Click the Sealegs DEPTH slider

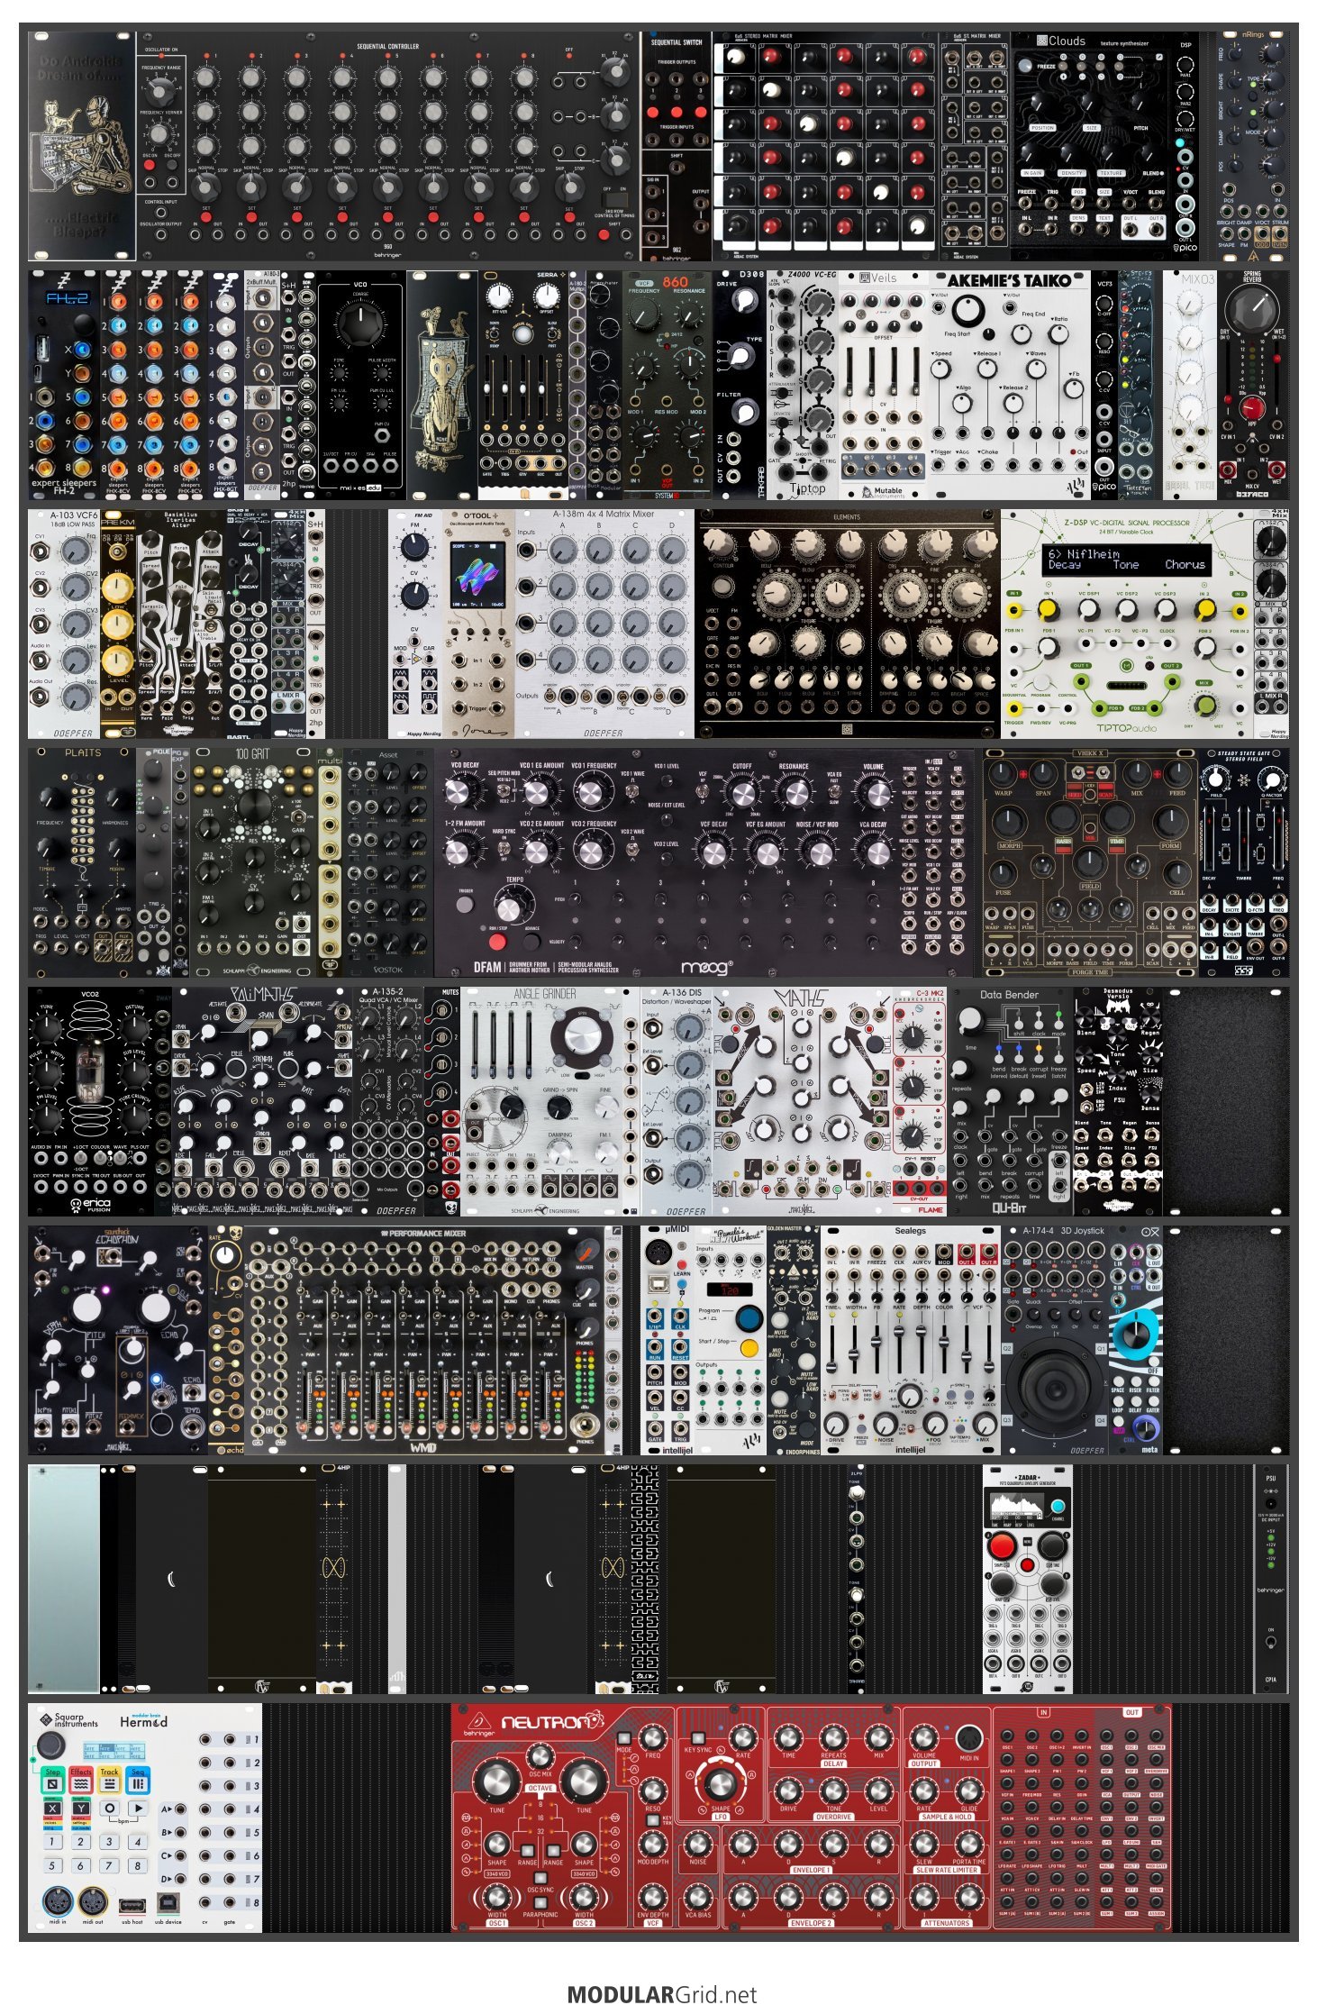click(x=922, y=1350)
